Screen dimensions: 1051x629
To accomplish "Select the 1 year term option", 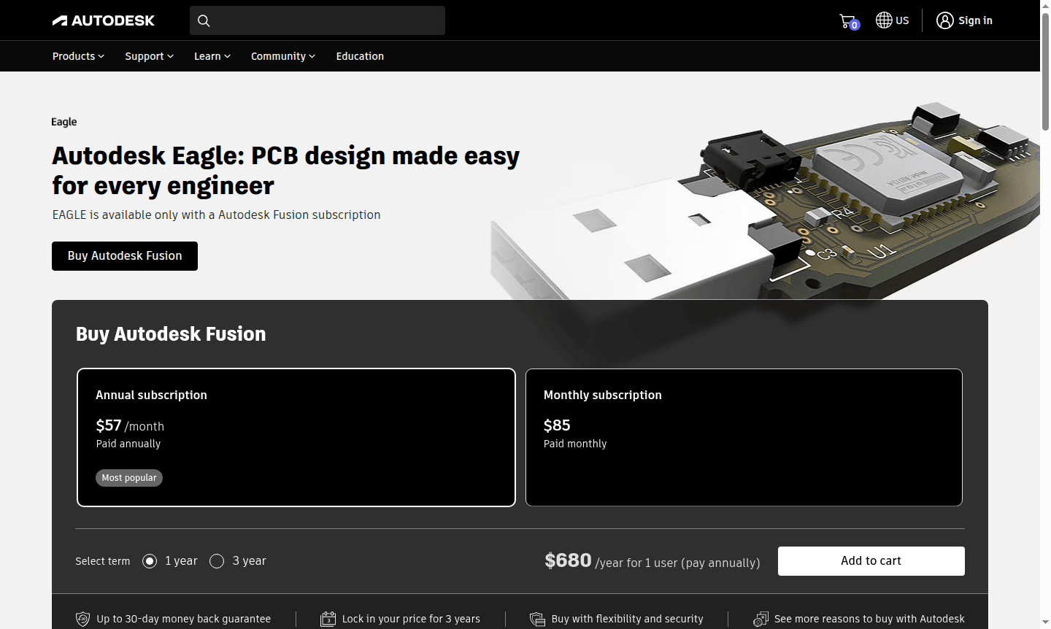I will point(150,561).
